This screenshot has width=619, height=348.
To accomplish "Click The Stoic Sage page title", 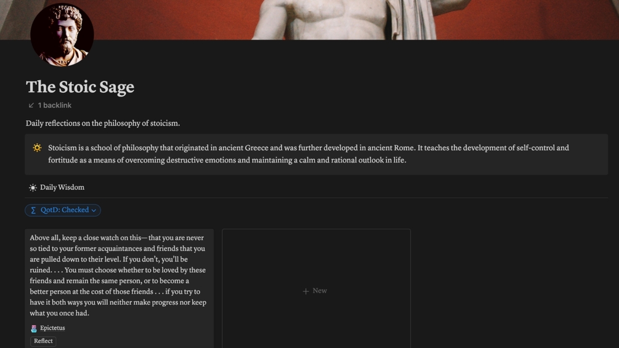I will [x=80, y=87].
